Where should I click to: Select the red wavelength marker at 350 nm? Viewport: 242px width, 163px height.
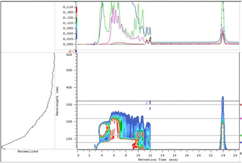[x=240, y=105]
